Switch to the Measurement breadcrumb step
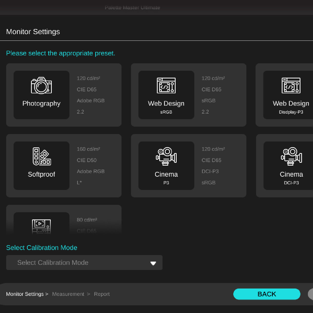The image size is (313, 313). click(x=68, y=294)
